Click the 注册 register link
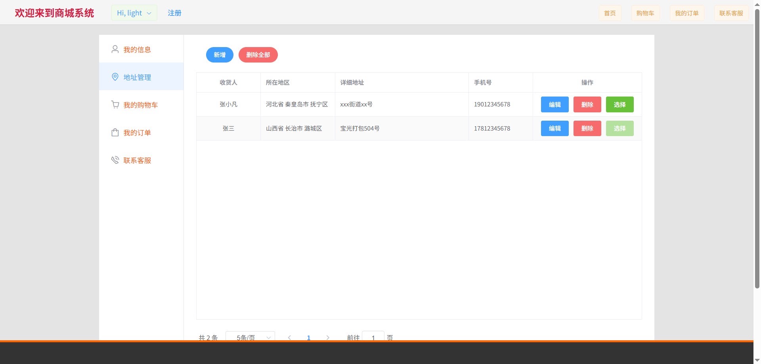Viewport: 761px width, 364px height. [174, 13]
